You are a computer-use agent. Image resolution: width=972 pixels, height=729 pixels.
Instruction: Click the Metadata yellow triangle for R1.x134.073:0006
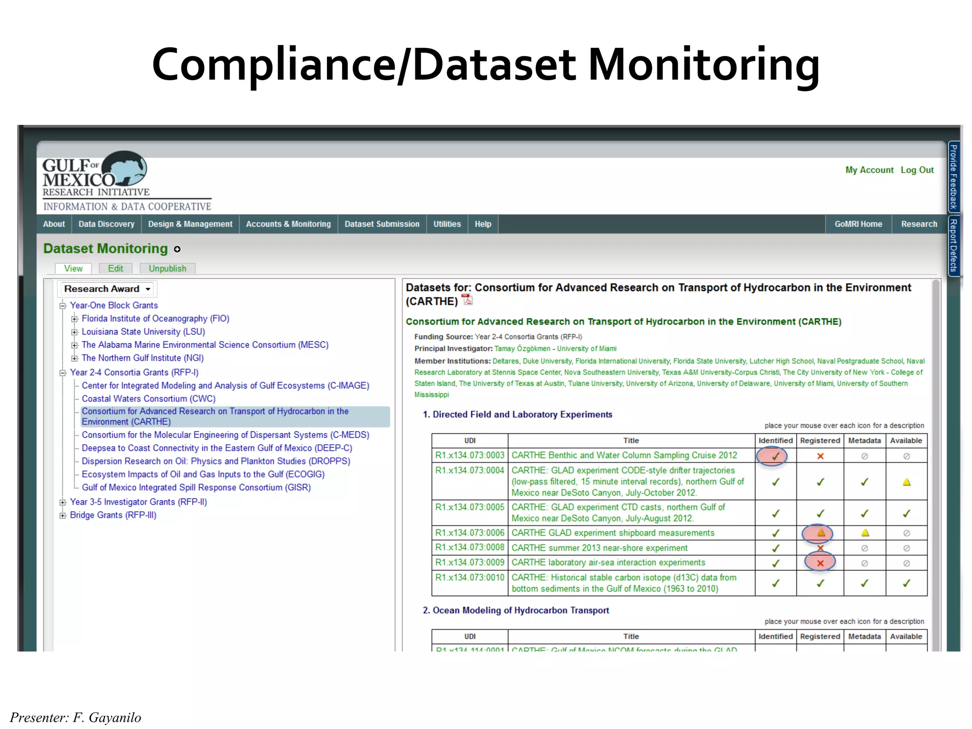point(865,533)
